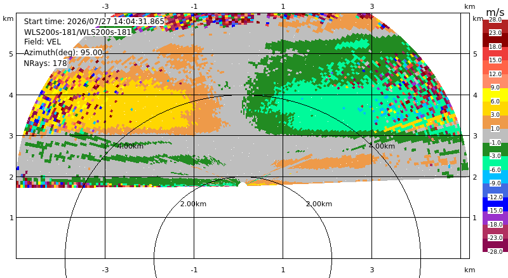Select the -28.0 bottom colorbar label
508x278 pixels.
point(495,251)
